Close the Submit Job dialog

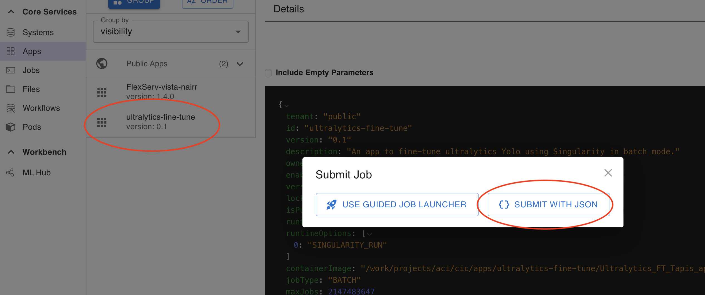[608, 173]
